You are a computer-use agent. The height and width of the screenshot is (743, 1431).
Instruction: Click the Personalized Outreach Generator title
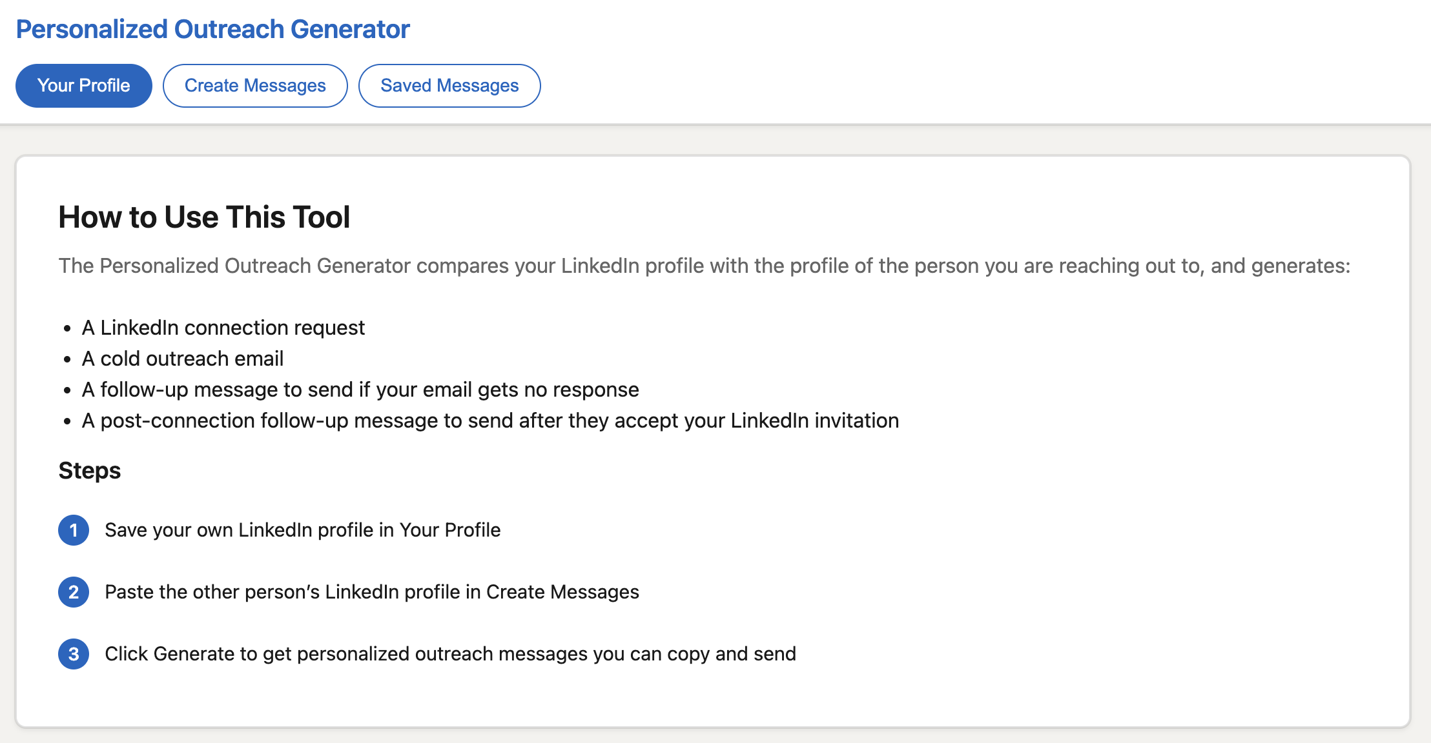tap(214, 28)
